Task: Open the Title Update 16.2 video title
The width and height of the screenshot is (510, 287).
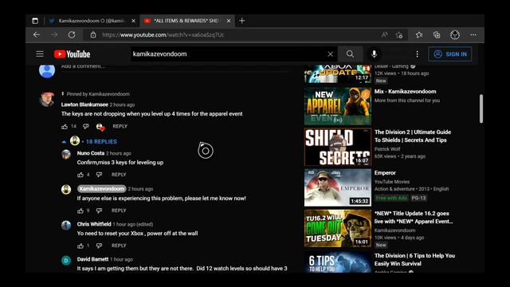Action: [414, 218]
